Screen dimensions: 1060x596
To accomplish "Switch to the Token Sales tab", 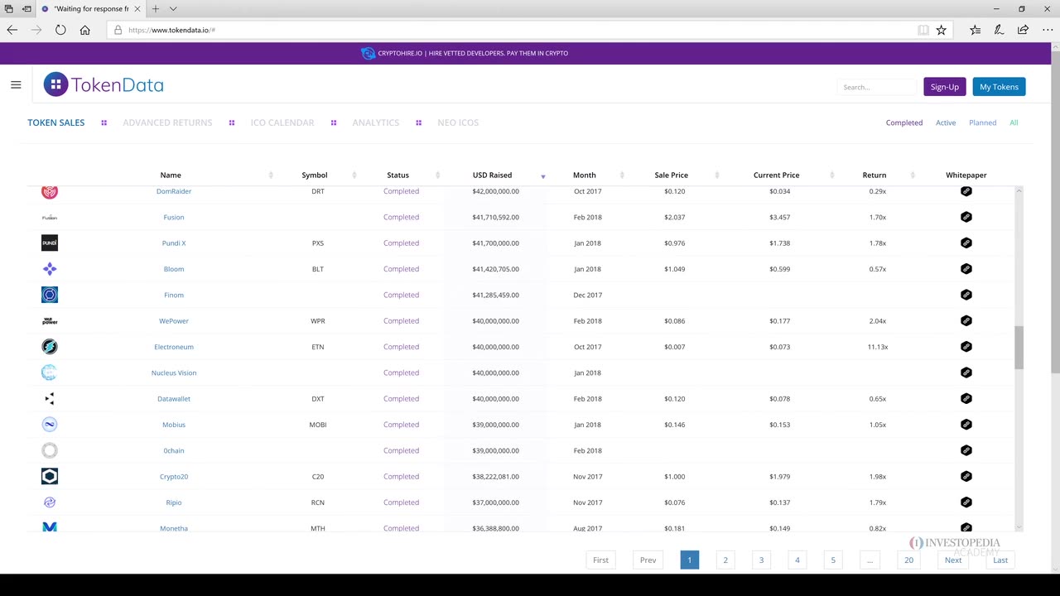I will click(x=56, y=123).
